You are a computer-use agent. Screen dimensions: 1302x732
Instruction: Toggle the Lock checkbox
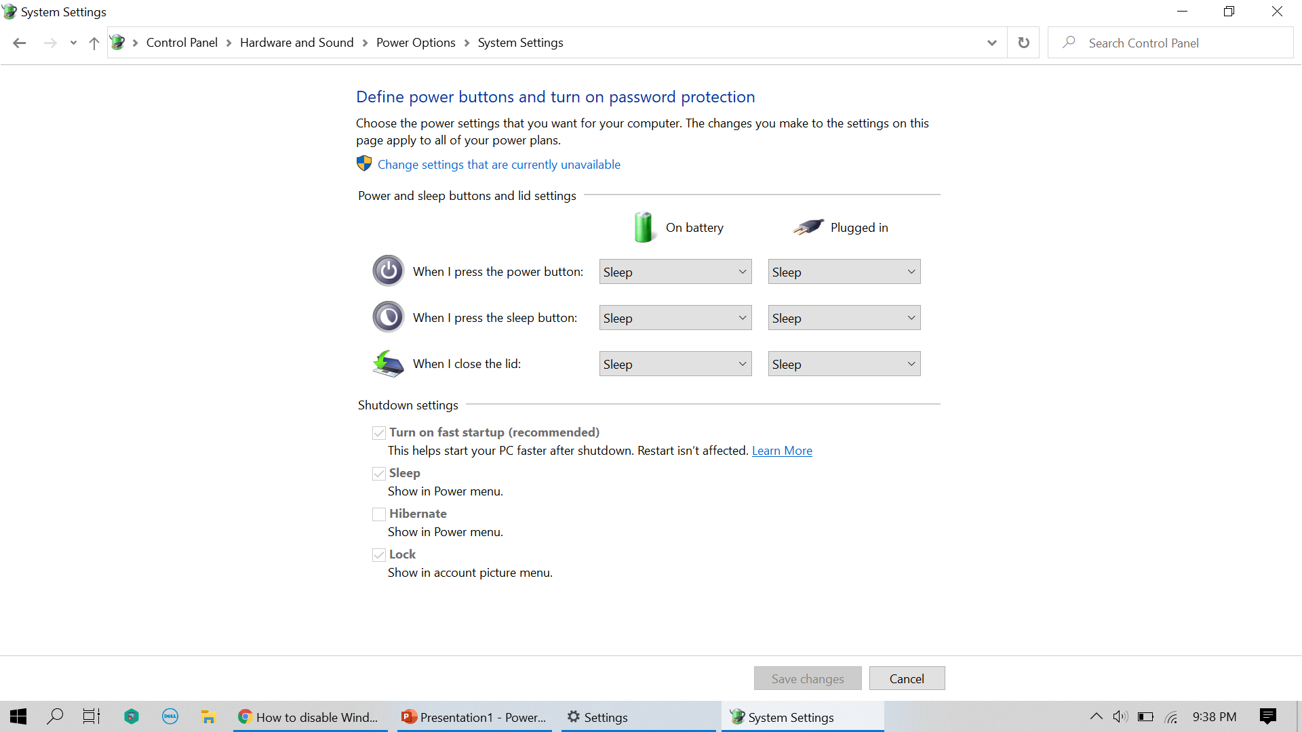coord(379,555)
